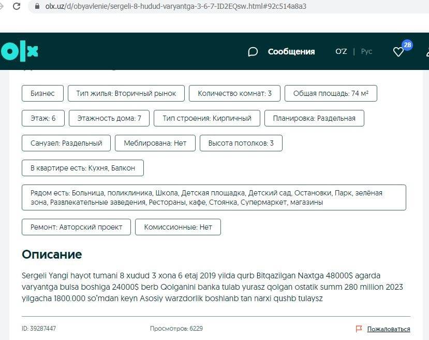Switch language to O'Z

(x=341, y=51)
